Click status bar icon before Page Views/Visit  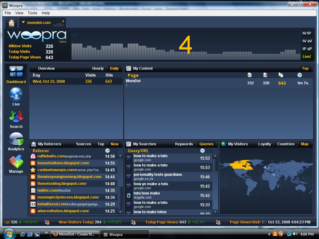[218, 222]
